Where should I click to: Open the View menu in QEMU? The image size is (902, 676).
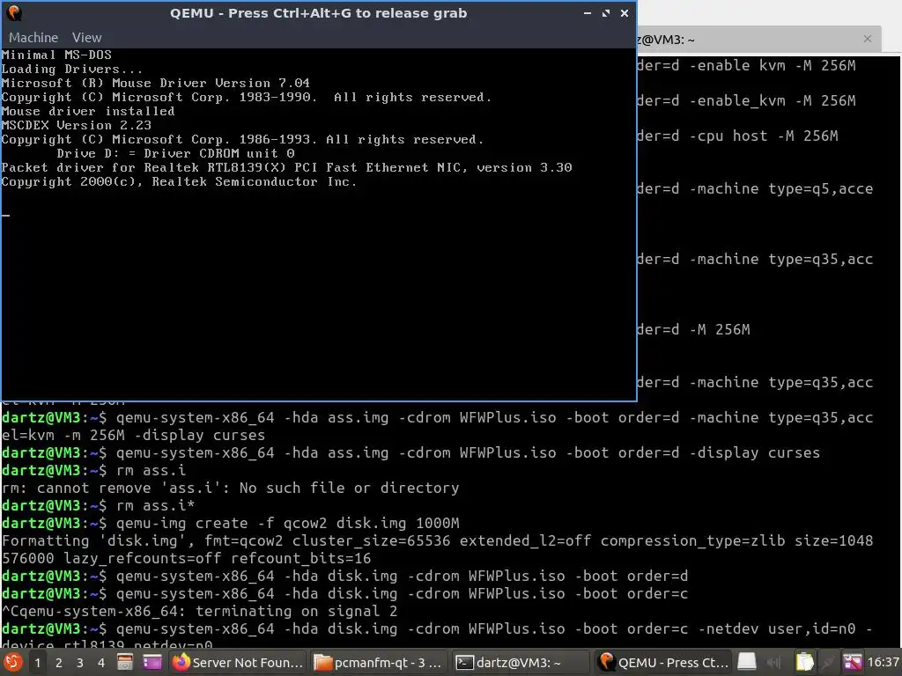coord(87,37)
